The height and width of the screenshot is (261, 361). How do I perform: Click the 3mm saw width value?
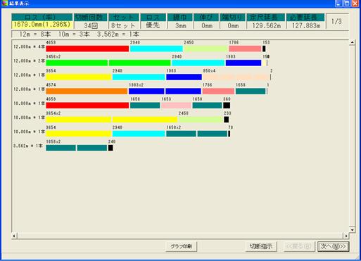pos(180,25)
